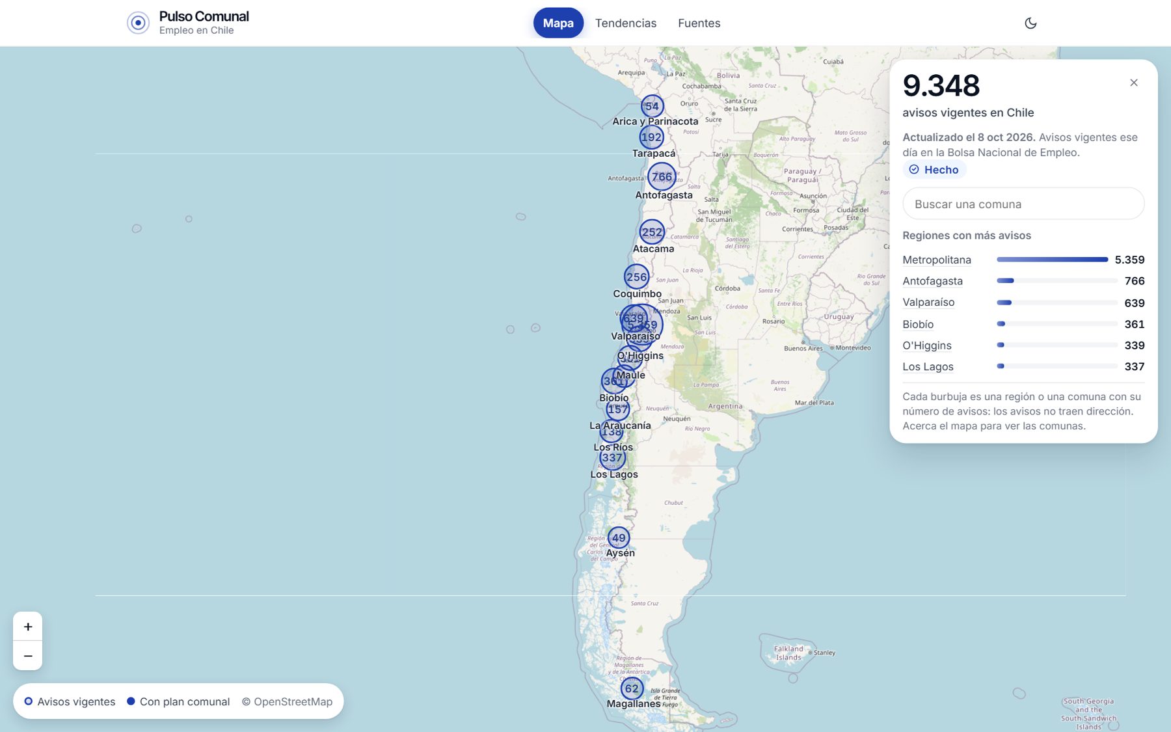Click the Con plan comunal legend entry
The height and width of the screenshot is (732, 1171).
click(178, 701)
